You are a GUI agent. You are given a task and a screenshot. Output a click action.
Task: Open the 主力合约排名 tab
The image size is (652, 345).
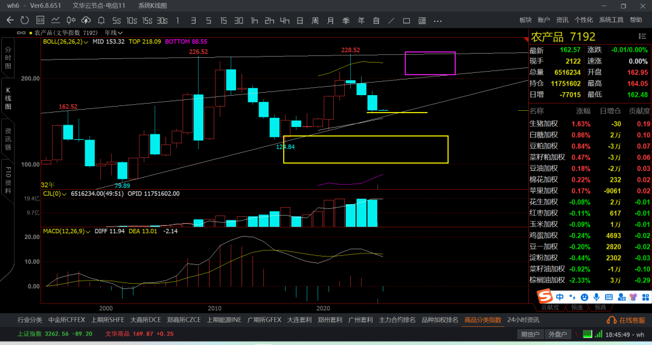pyautogui.click(x=397, y=320)
